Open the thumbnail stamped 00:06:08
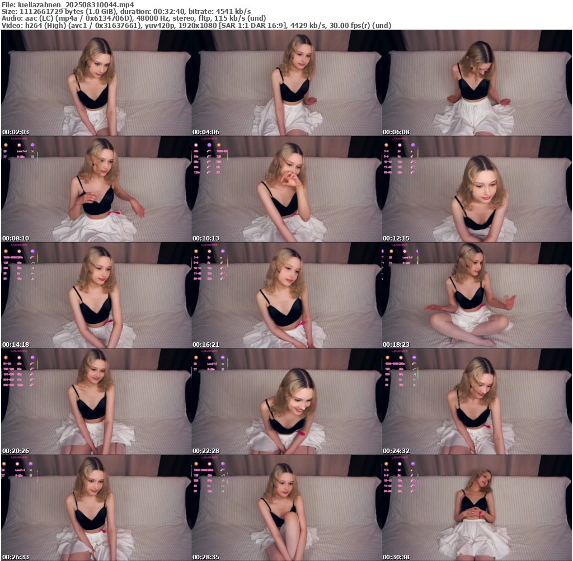The height and width of the screenshot is (561, 573). click(477, 83)
